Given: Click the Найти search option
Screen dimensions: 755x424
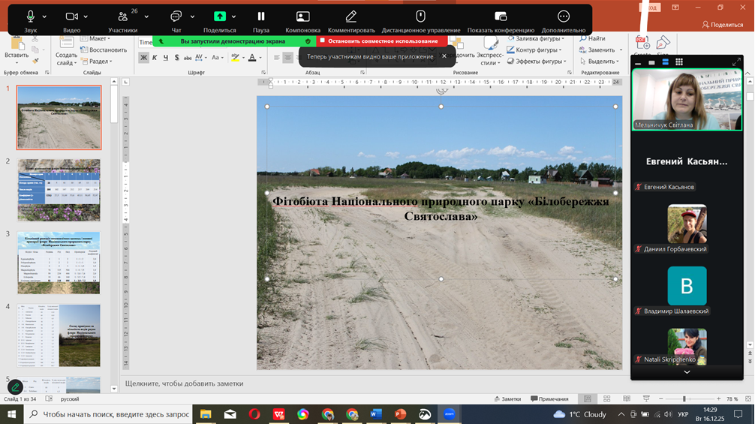Looking at the screenshot, I should point(592,38).
